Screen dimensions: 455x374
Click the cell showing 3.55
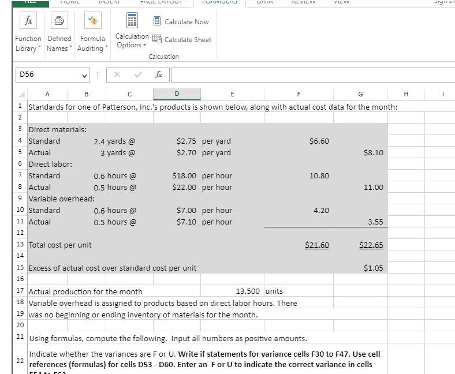click(x=360, y=222)
